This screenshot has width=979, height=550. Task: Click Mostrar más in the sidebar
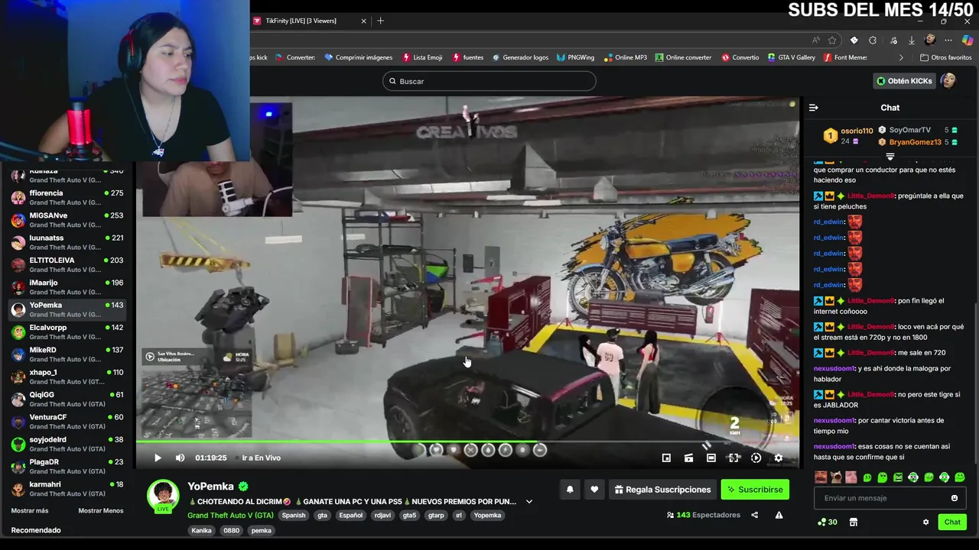tap(30, 510)
